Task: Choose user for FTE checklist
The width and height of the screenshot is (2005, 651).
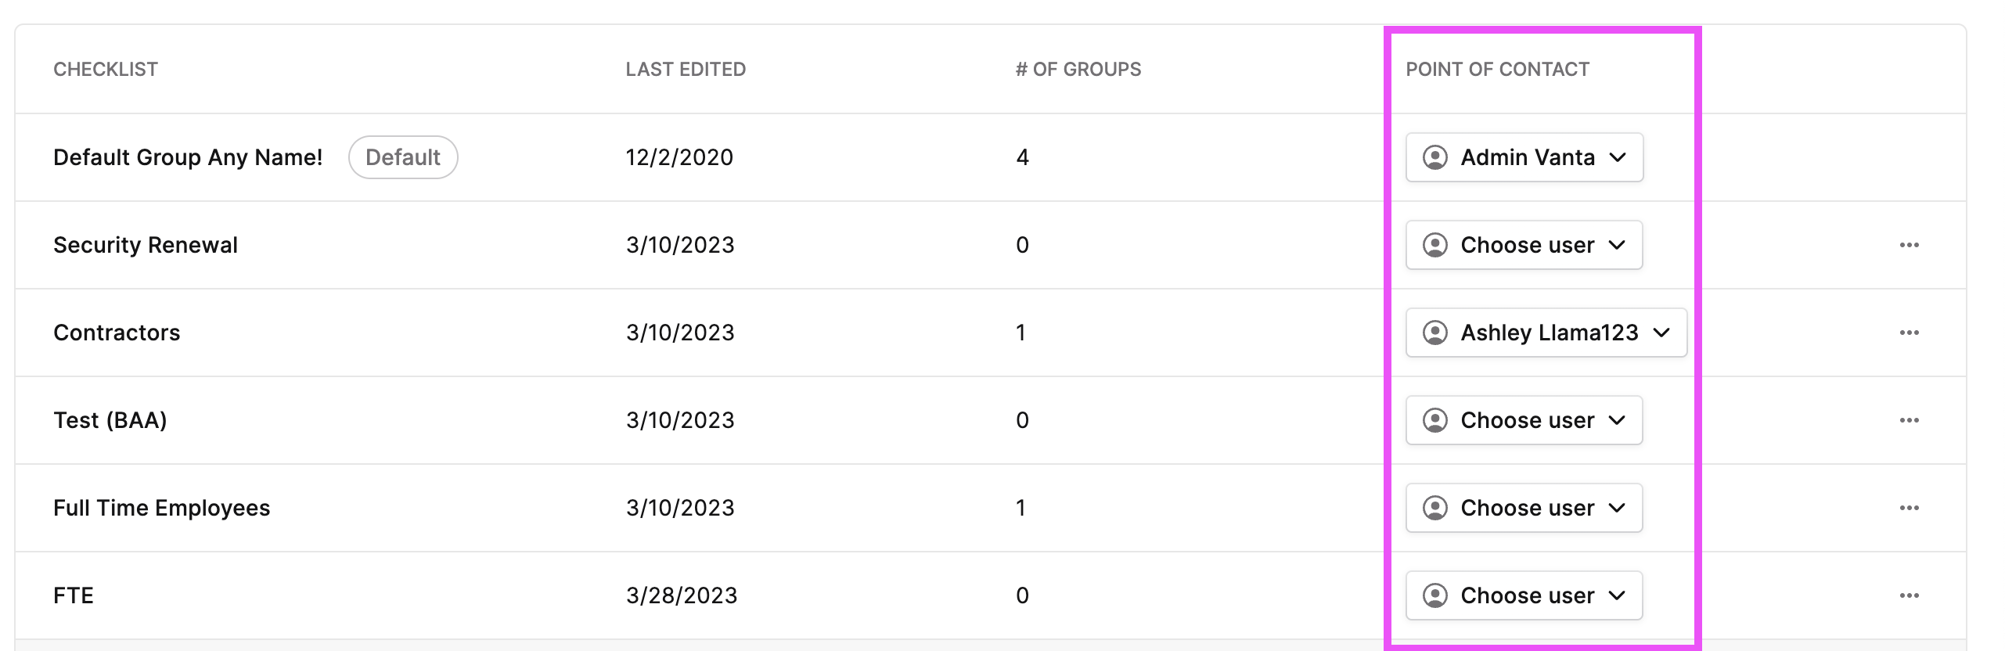Action: [1524, 595]
